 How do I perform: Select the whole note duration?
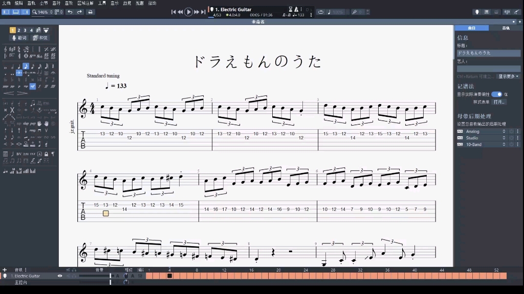point(5,68)
